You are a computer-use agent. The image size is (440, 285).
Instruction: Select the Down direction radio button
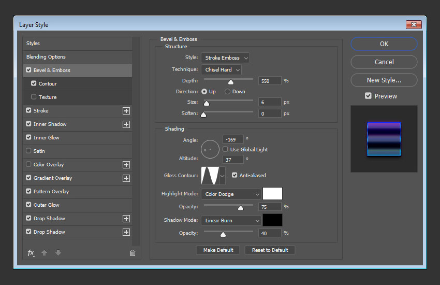[227, 92]
